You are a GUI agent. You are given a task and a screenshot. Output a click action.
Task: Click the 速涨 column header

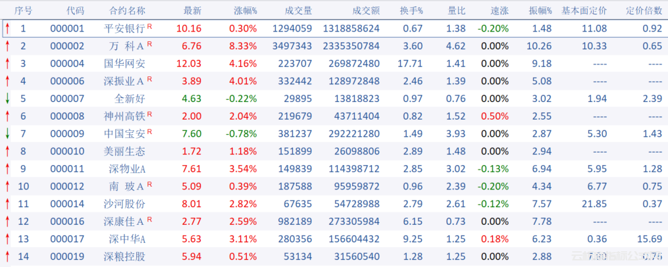click(500, 11)
